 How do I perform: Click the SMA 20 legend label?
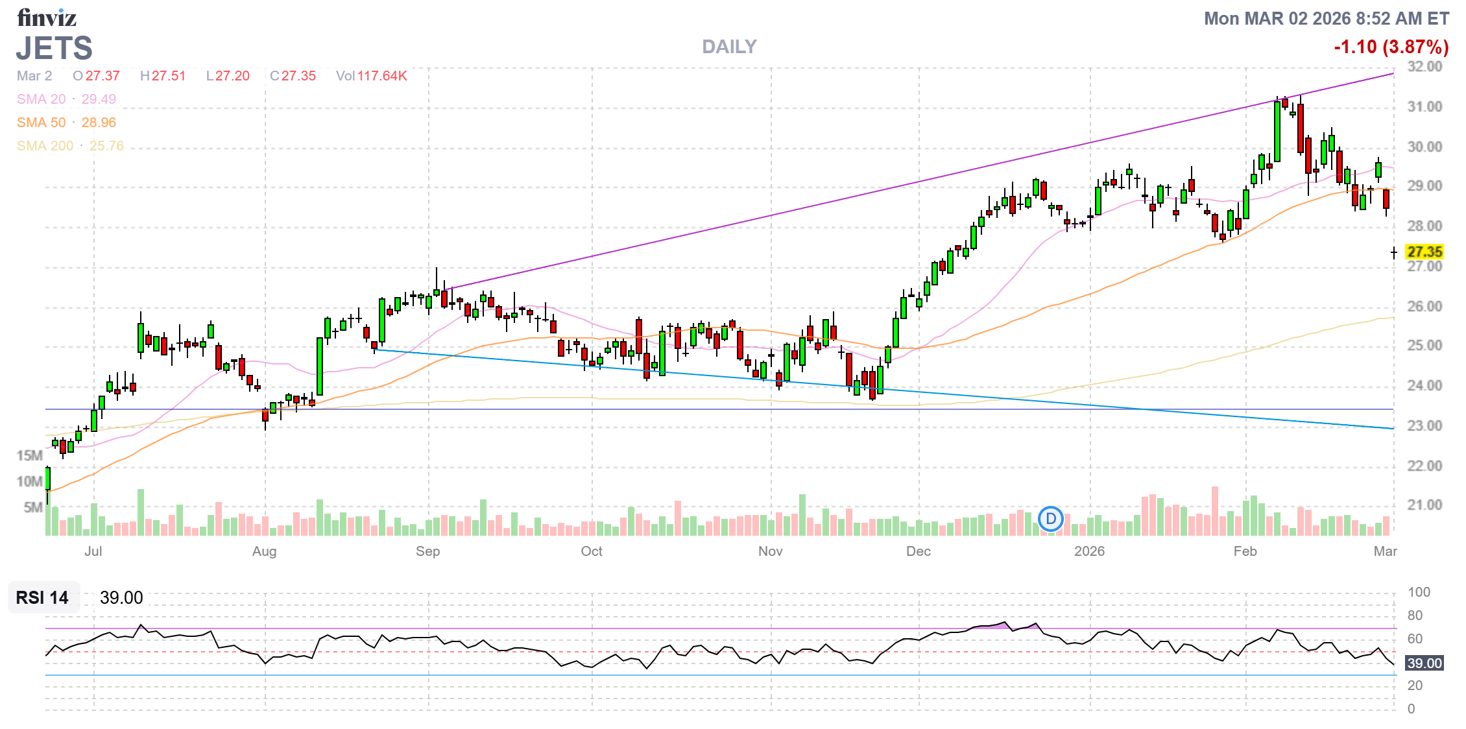[42, 99]
